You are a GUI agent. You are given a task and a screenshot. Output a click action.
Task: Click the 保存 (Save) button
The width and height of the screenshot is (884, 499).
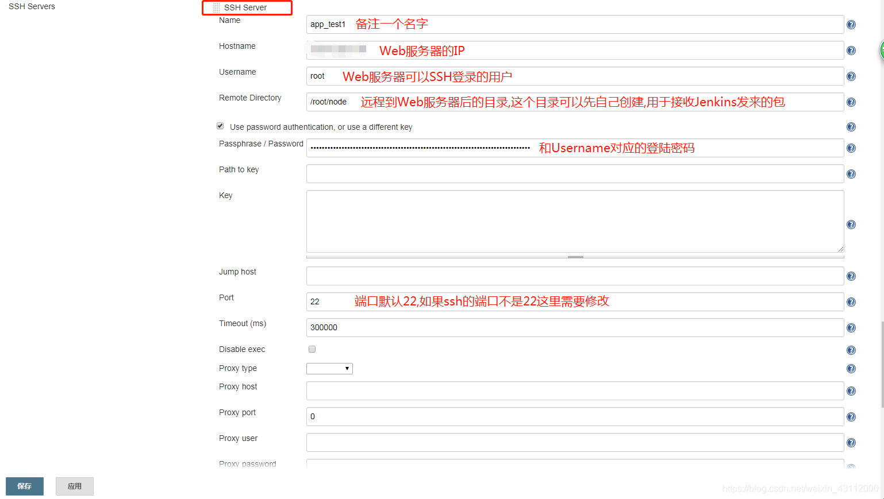25,486
